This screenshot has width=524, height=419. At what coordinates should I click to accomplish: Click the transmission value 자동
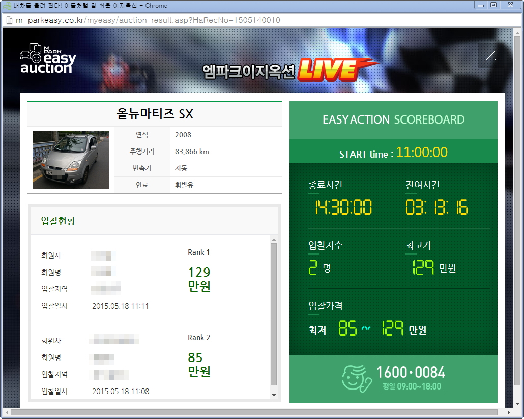click(x=181, y=168)
